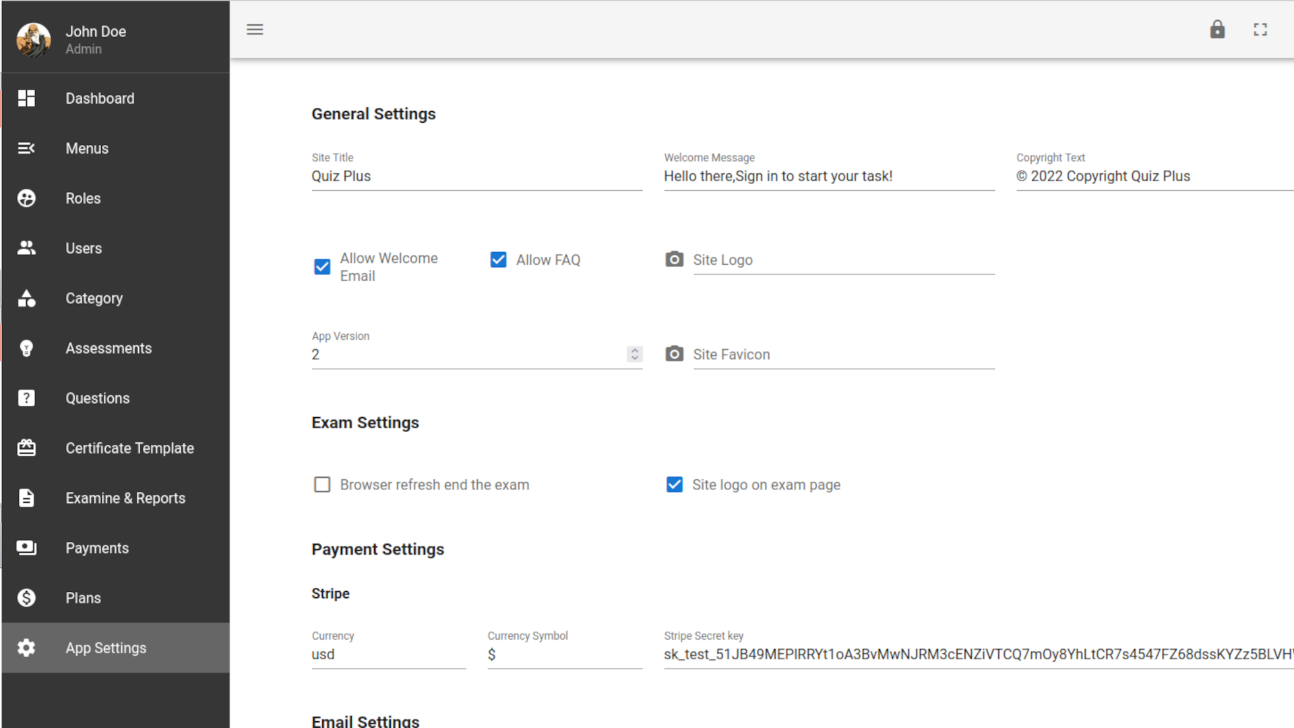This screenshot has width=1294, height=728.
Task: Click the Site Logo camera icon
Action: pyautogui.click(x=674, y=260)
